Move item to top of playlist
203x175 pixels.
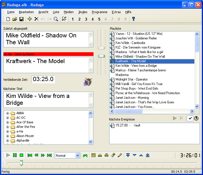click(148, 155)
